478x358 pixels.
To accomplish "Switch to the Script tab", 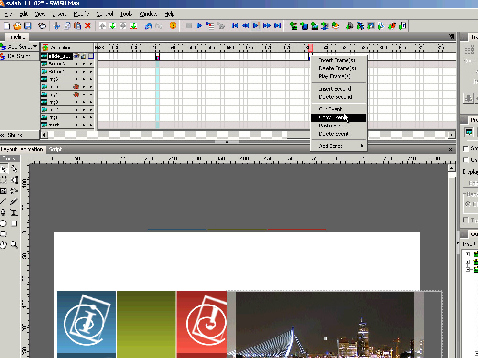I will 55,149.
